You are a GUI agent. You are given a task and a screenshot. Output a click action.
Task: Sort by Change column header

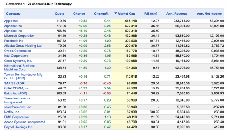[x=79, y=14]
